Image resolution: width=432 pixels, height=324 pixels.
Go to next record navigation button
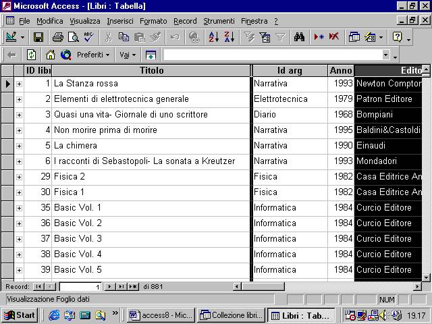pos(110,286)
